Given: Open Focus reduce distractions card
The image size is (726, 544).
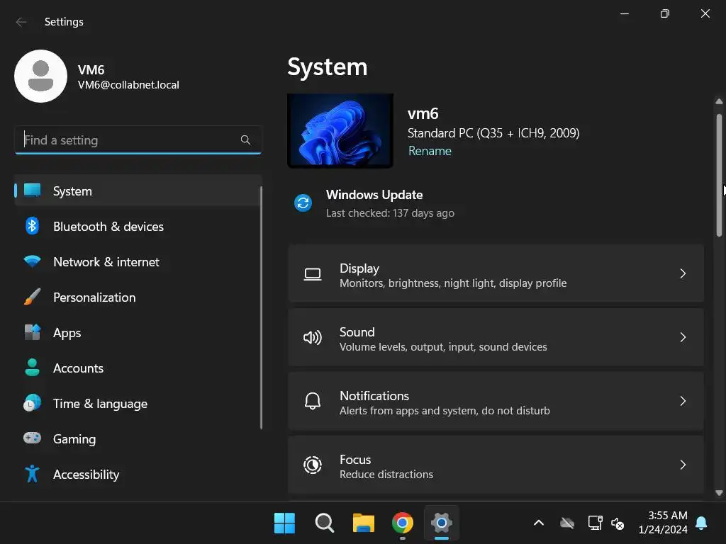Looking at the screenshot, I should 496,465.
